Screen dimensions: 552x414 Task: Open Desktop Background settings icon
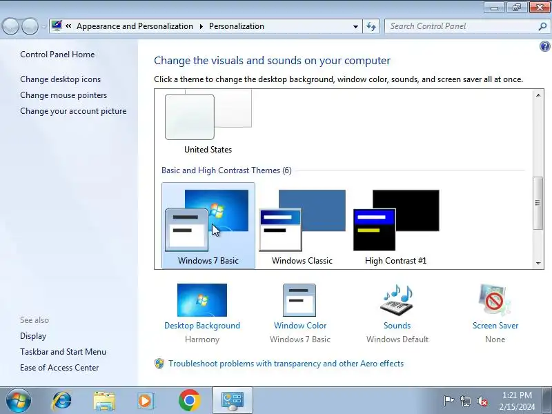tap(202, 300)
